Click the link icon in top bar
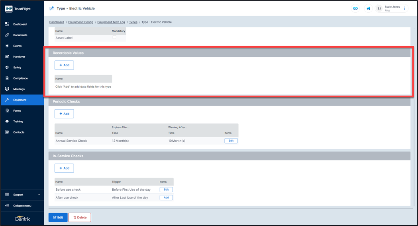 355,8
